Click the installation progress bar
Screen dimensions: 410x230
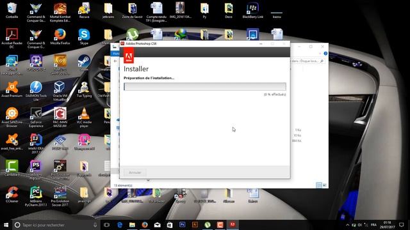click(x=205, y=87)
